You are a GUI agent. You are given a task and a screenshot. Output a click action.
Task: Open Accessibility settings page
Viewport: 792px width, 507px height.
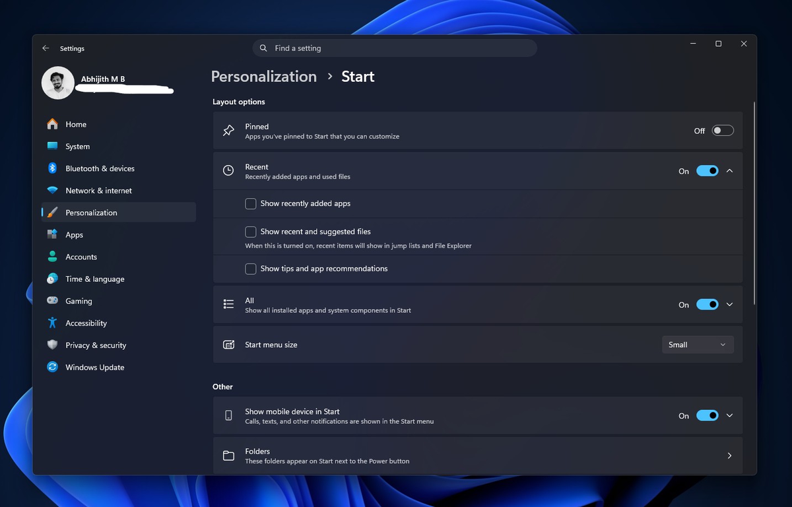click(119, 323)
